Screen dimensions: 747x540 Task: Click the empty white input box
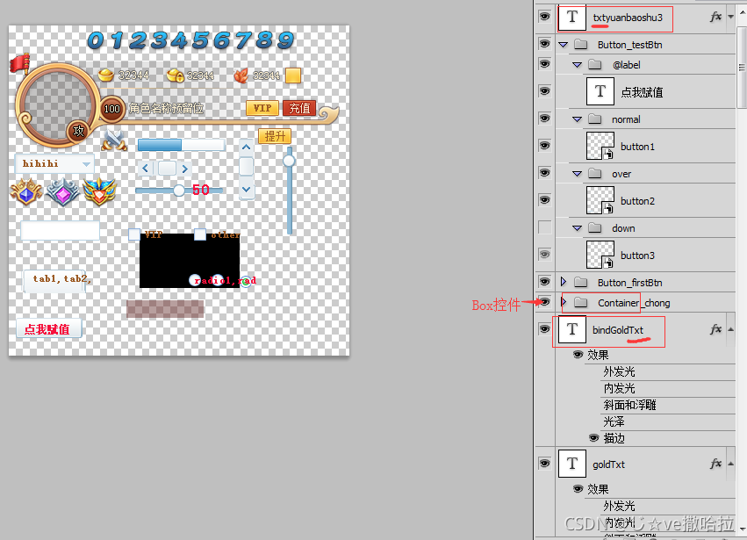60,231
